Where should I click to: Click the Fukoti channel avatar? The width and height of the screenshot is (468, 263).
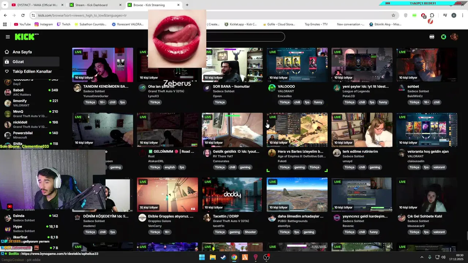point(272,153)
